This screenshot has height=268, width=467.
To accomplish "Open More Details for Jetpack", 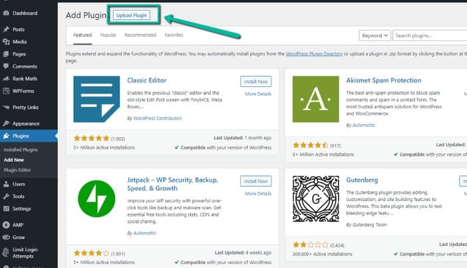I will [x=258, y=194].
